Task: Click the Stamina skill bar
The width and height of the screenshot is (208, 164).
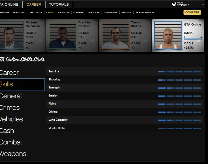Action: 179,72
